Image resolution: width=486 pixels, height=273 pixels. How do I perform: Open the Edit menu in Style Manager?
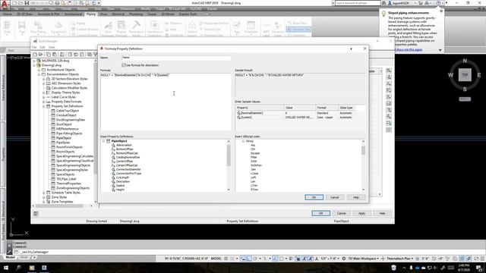[43, 47]
